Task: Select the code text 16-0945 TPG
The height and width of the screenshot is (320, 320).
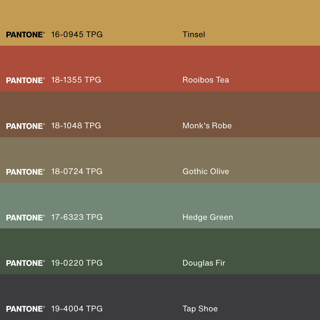Action: [77, 35]
